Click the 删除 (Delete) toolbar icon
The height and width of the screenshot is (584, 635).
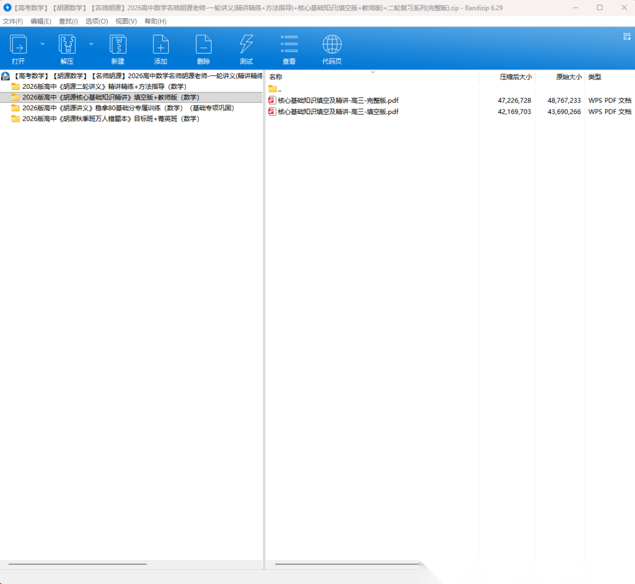(x=203, y=45)
